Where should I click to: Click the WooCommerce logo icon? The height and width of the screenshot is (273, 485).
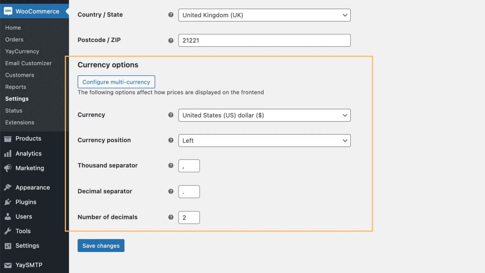coord(8,11)
